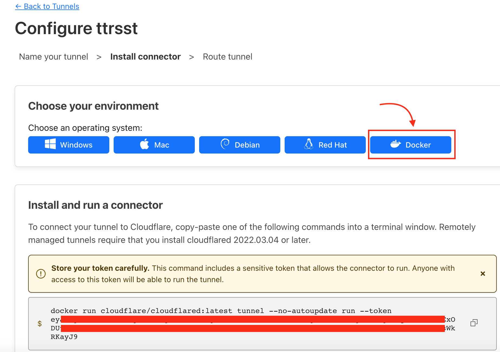Screen dimensions: 500x352
Task: Click the dollar sign prompt in the code block
Action: tap(40, 323)
